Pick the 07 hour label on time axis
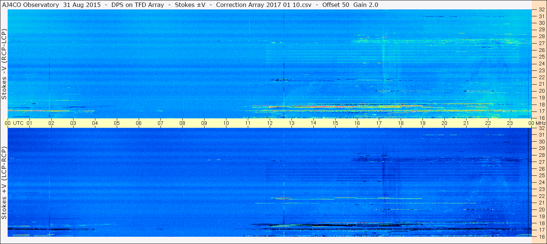 coord(160,123)
